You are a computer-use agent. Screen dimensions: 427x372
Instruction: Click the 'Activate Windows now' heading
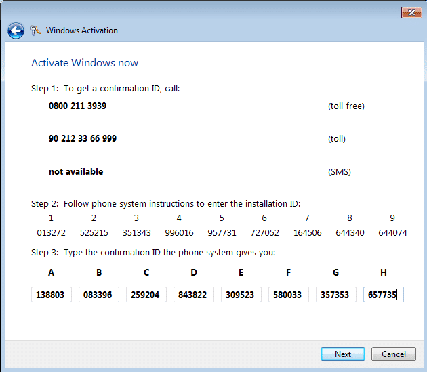pos(85,63)
